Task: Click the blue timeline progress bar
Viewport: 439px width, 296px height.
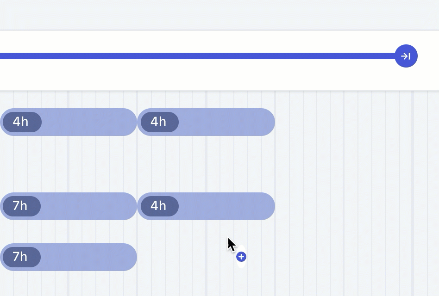Action: pos(194,56)
